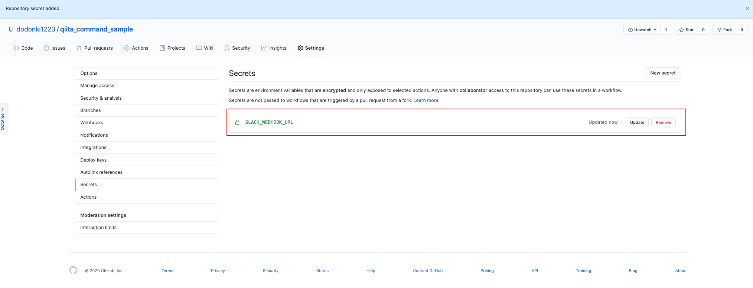Open Webhooks settings

146,123
